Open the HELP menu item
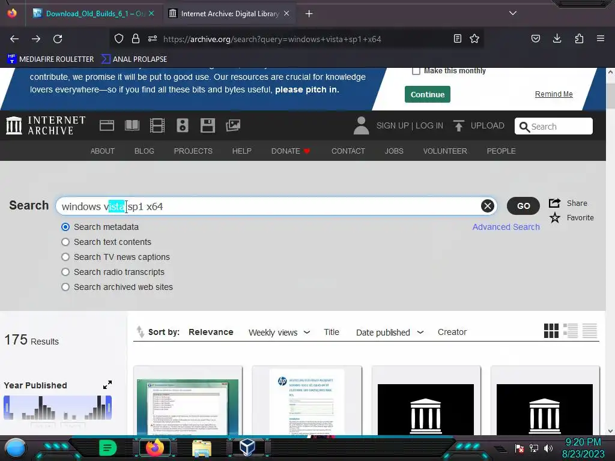615x461 pixels. 241,151
